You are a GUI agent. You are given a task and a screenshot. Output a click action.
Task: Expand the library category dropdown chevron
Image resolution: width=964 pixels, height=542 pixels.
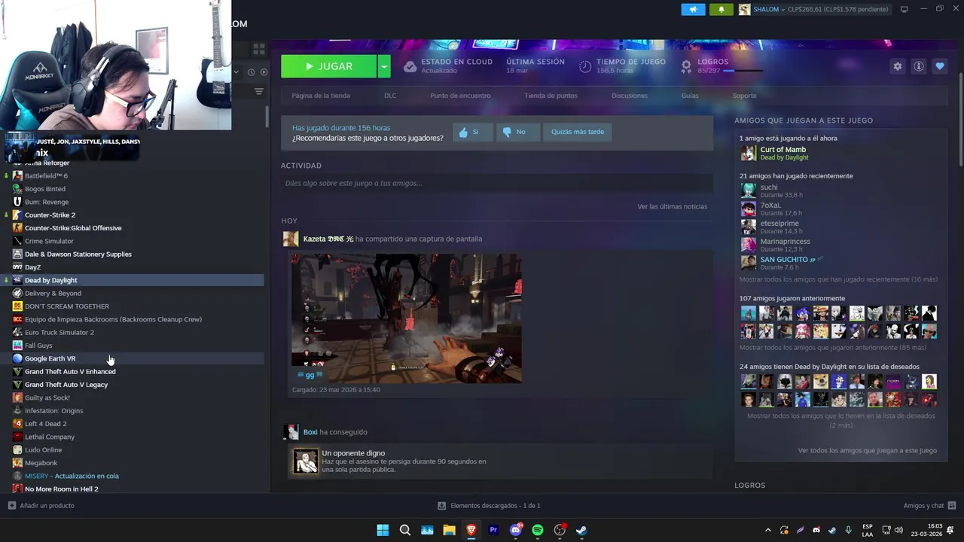click(236, 72)
